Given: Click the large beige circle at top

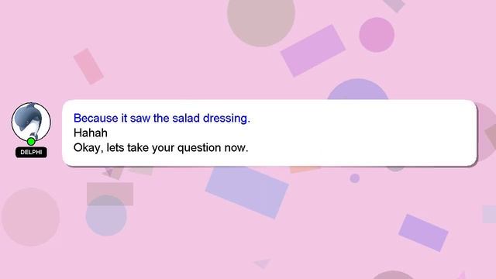Looking at the screenshot, I should (x=261, y=19).
